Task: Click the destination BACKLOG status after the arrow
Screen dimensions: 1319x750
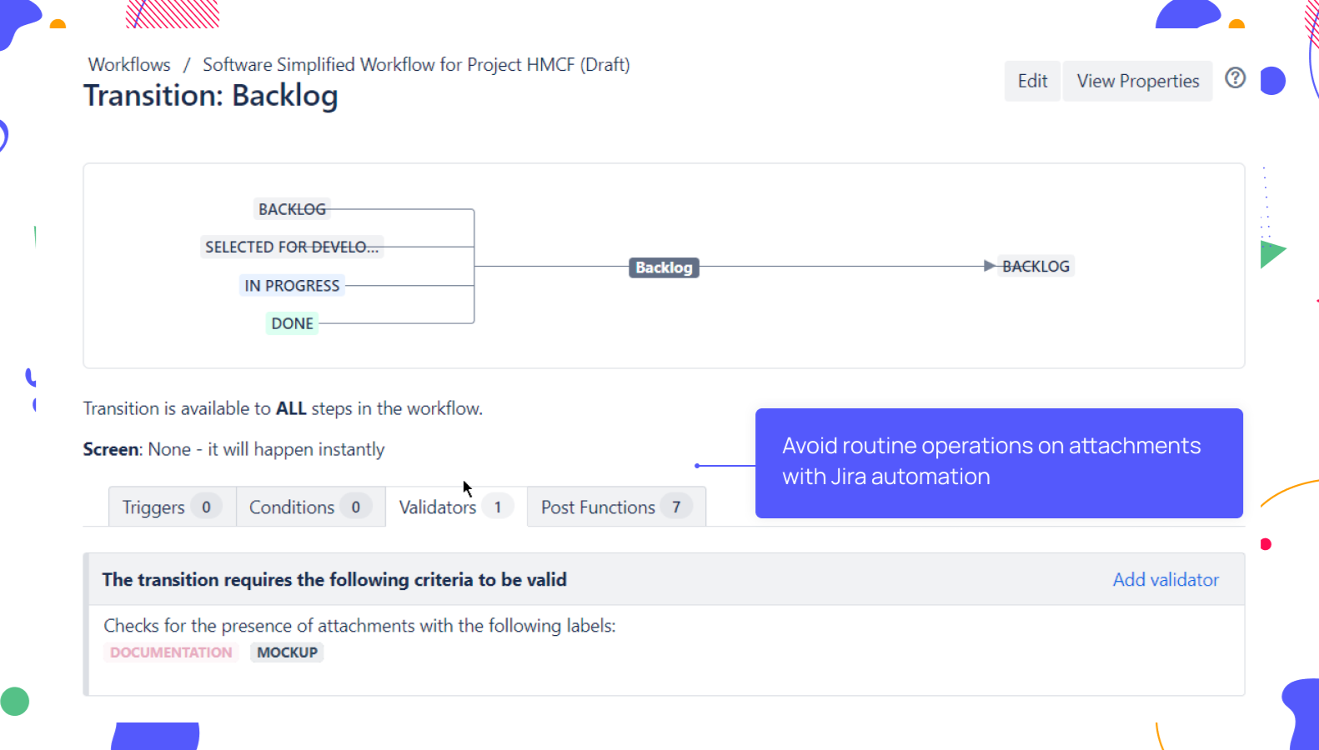Action: pos(1036,266)
